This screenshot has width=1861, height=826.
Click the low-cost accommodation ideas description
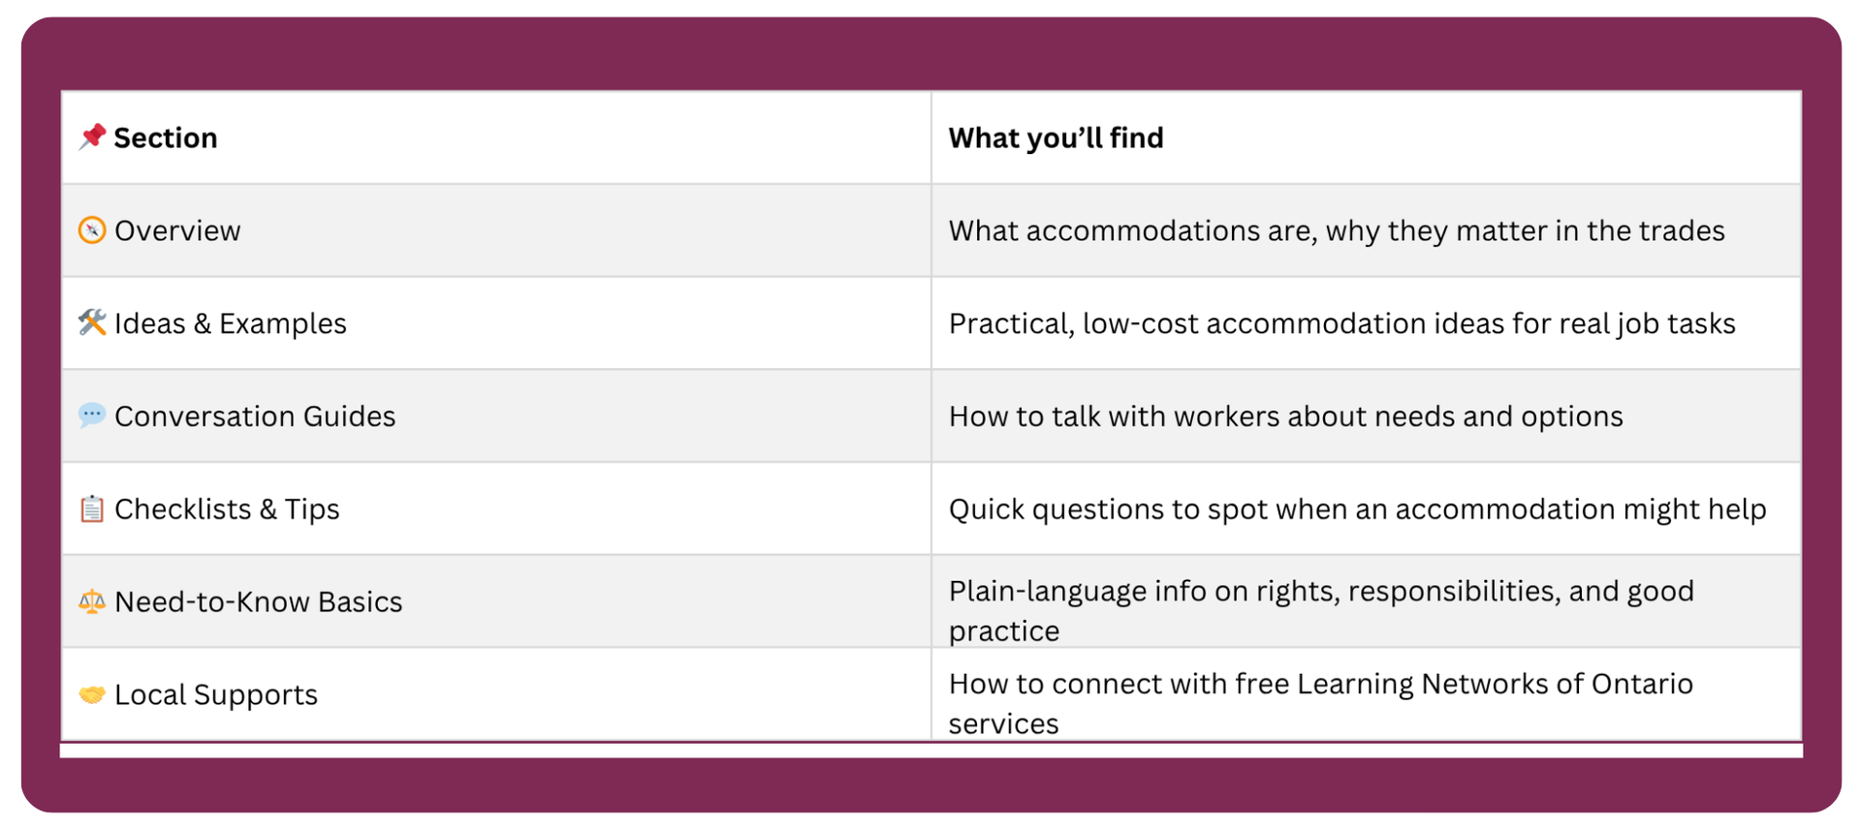(1341, 323)
